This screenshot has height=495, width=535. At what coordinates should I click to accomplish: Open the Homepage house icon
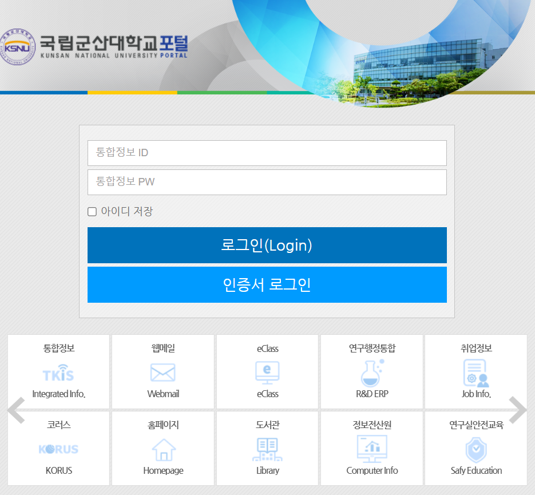[164, 450]
